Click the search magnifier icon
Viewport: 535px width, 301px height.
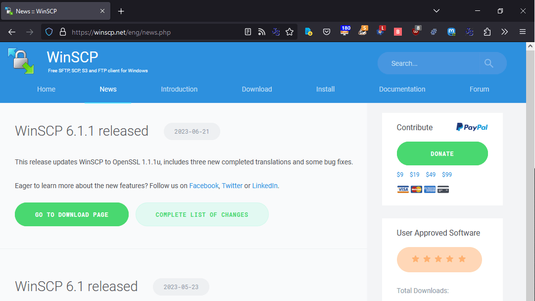click(488, 63)
